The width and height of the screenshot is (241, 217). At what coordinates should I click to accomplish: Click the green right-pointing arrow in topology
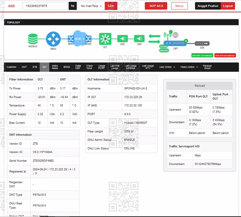click(154, 41)
